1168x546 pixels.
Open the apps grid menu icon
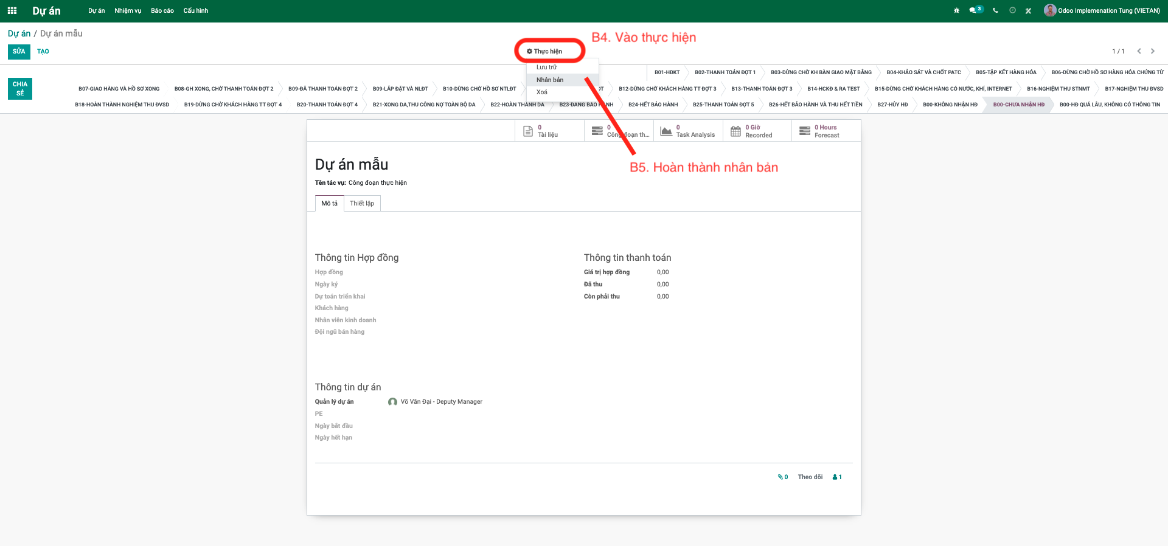tap(12, 10)
